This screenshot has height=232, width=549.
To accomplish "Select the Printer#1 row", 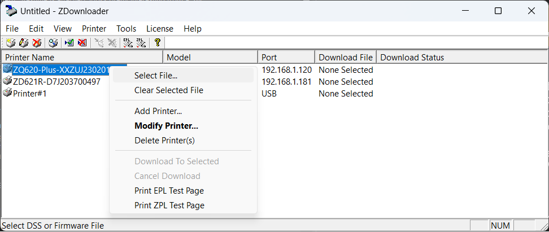I will [x=30, y=94].
